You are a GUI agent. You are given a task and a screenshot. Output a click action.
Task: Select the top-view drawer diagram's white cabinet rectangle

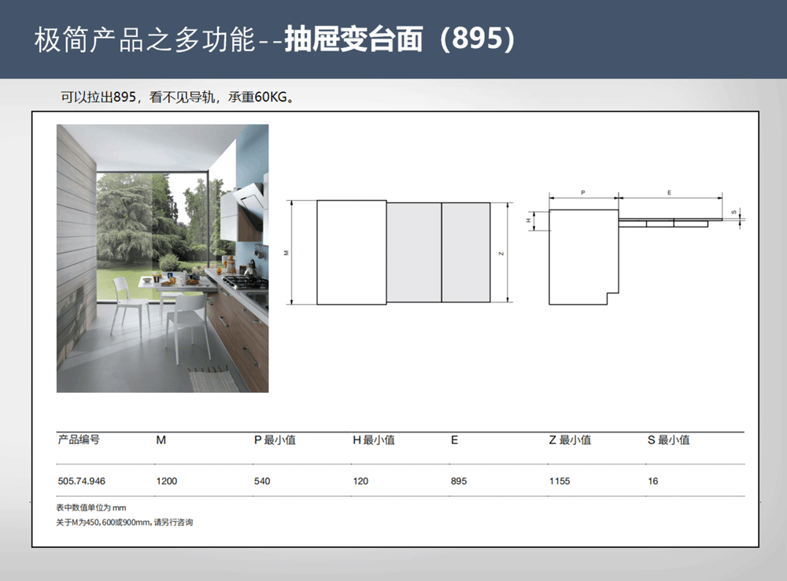click(351, 252)
